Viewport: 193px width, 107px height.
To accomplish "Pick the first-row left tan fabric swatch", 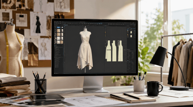I will coord(58,31).
